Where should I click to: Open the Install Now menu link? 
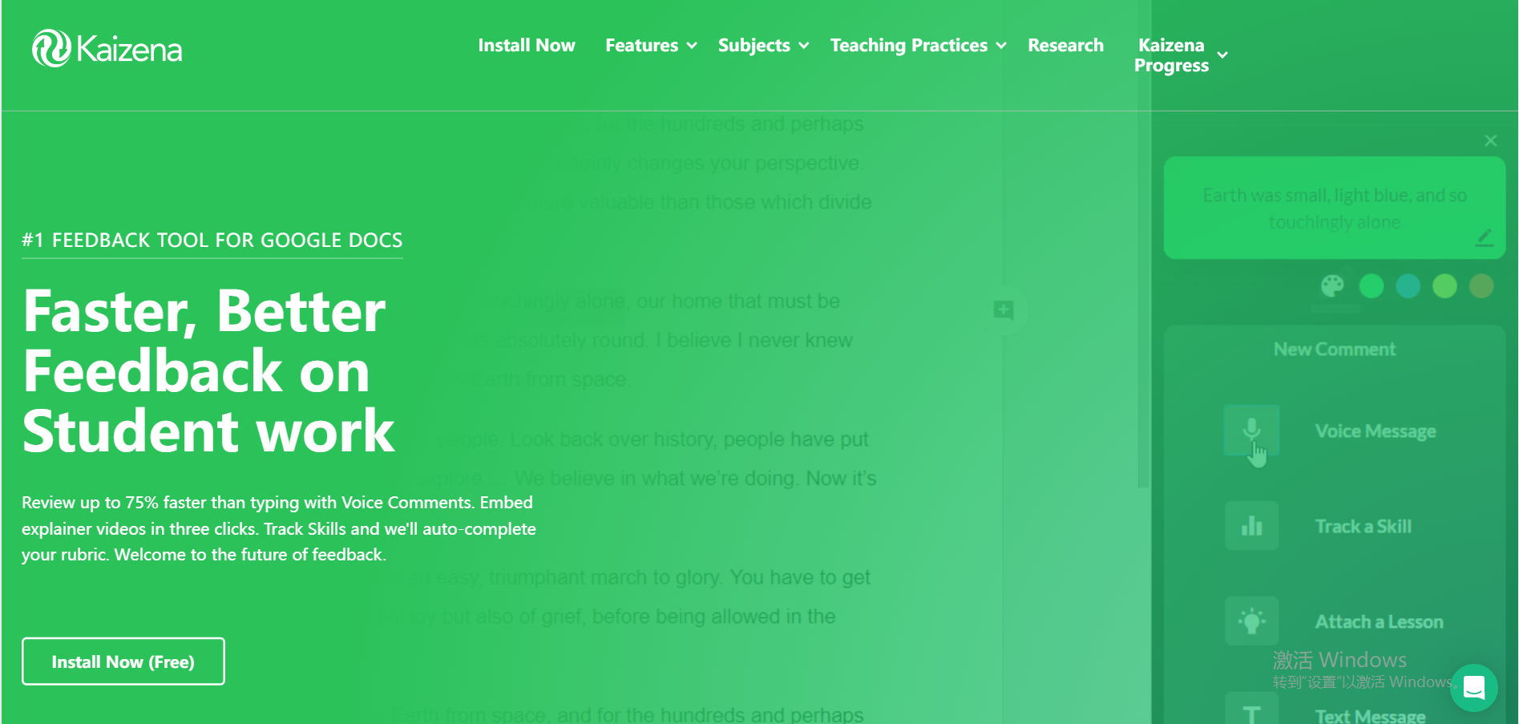pos(527,46)
